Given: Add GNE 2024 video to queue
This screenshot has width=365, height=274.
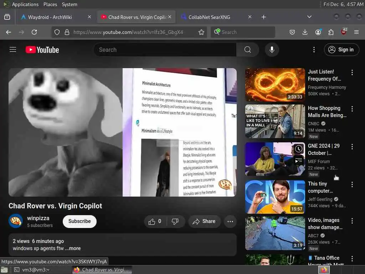Looking at the screenshot, I should click(x=298, y=161).
